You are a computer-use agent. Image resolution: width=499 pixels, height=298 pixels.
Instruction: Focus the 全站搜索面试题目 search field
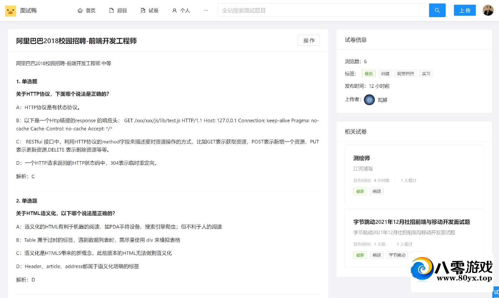pos(323,10)
